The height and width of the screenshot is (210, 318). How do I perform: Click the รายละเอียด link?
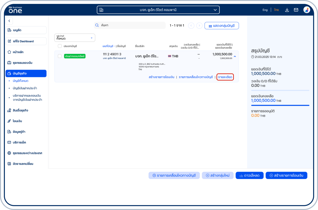(x=225, y=77)
